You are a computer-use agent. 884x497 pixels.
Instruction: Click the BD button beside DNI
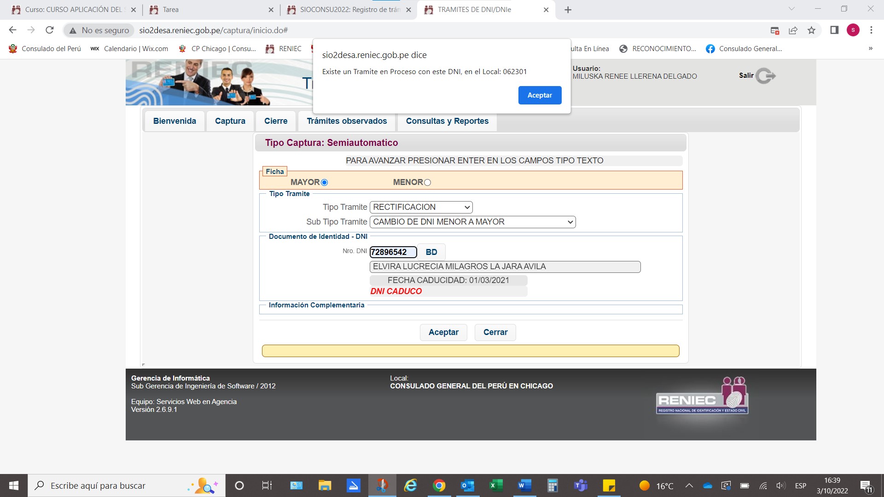click(x=431, y=252)
